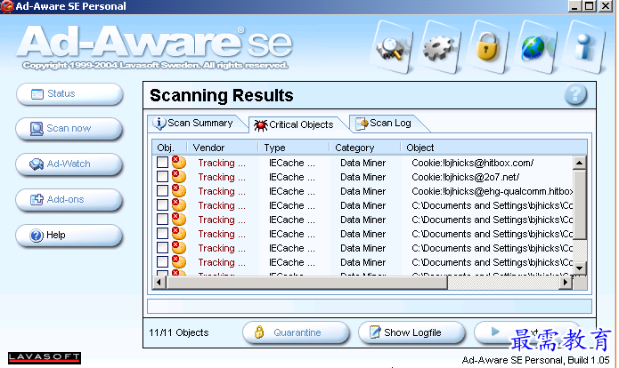Click the horizontal scrollbar left arrow
Viewport: 619px width, 368px height.
(159, 282)
